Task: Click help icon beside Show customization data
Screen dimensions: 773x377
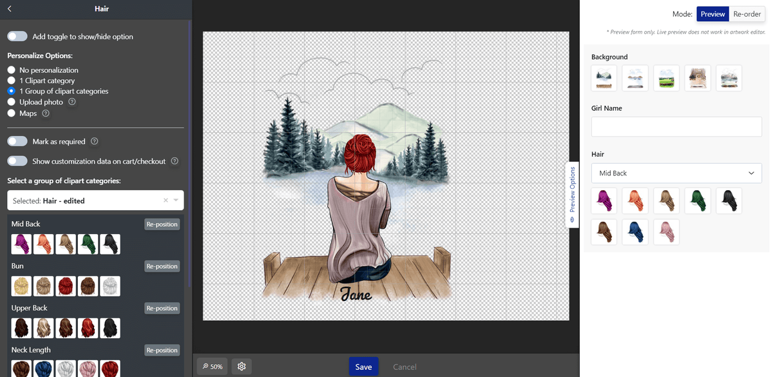Action: [x=175, y=161]
